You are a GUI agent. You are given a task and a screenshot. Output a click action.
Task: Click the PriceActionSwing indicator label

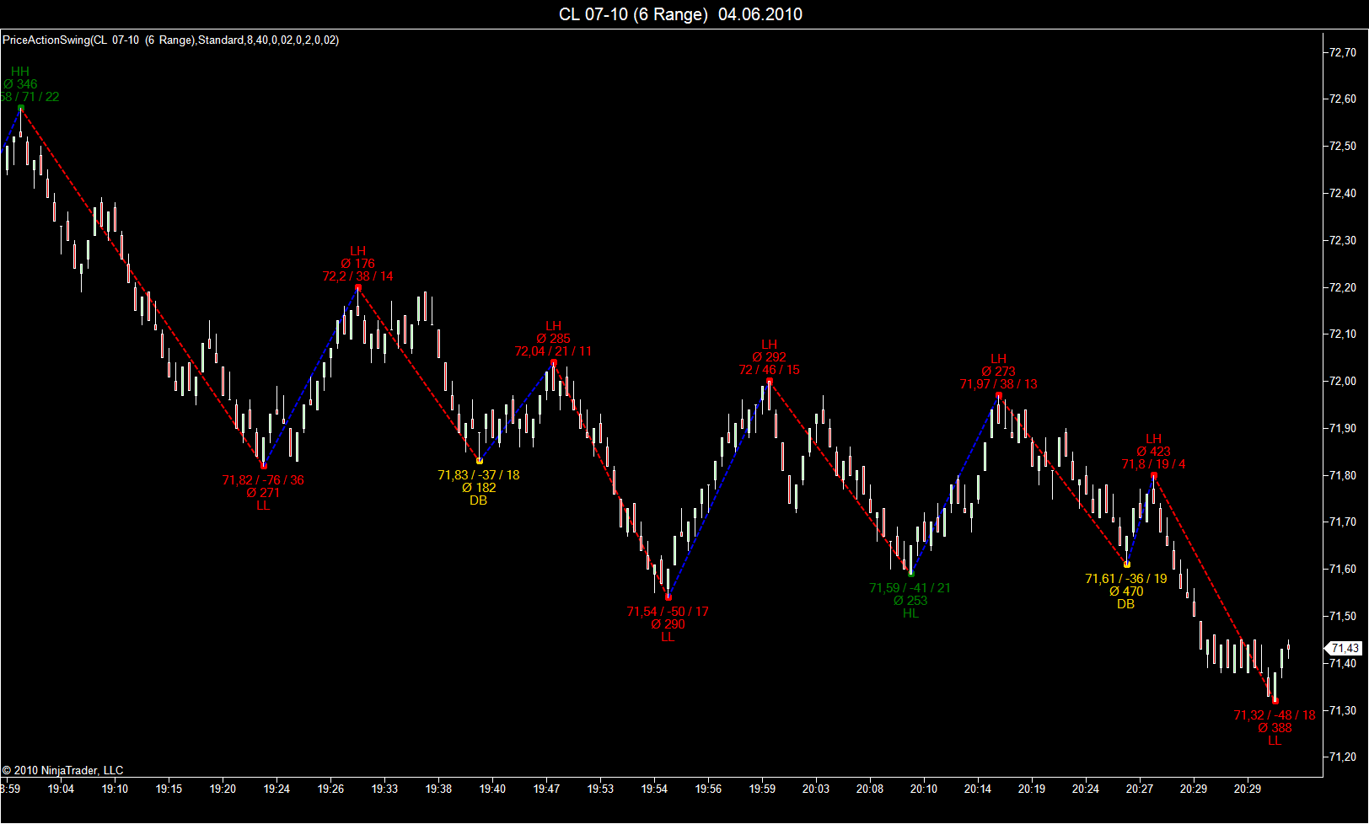point(171,40)
